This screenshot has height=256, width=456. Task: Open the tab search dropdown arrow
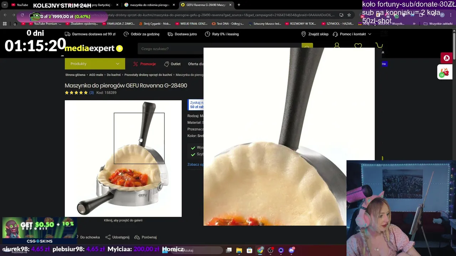pos(5,5)
